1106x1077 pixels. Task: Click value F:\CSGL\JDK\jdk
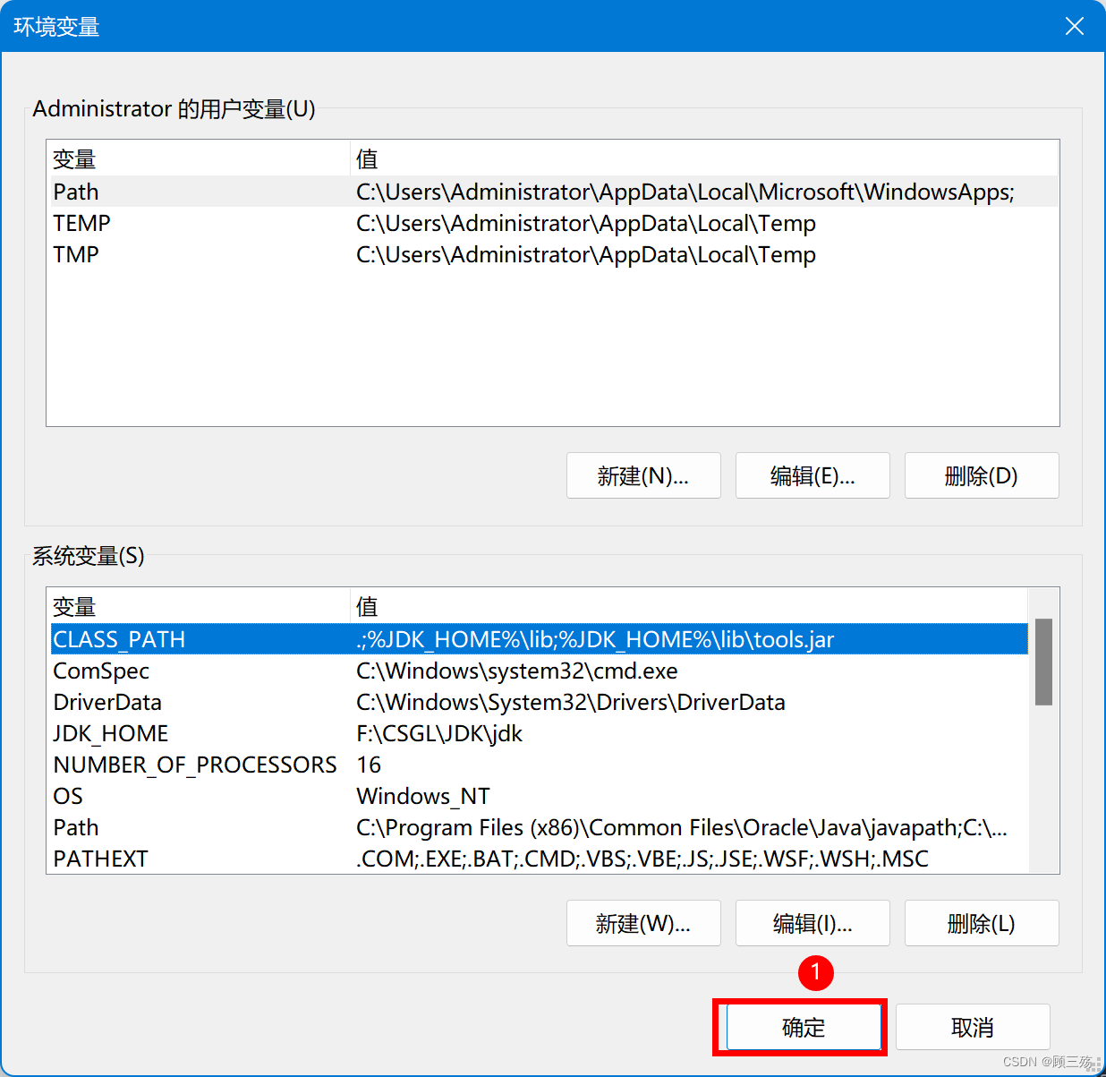tap(439, 733)
